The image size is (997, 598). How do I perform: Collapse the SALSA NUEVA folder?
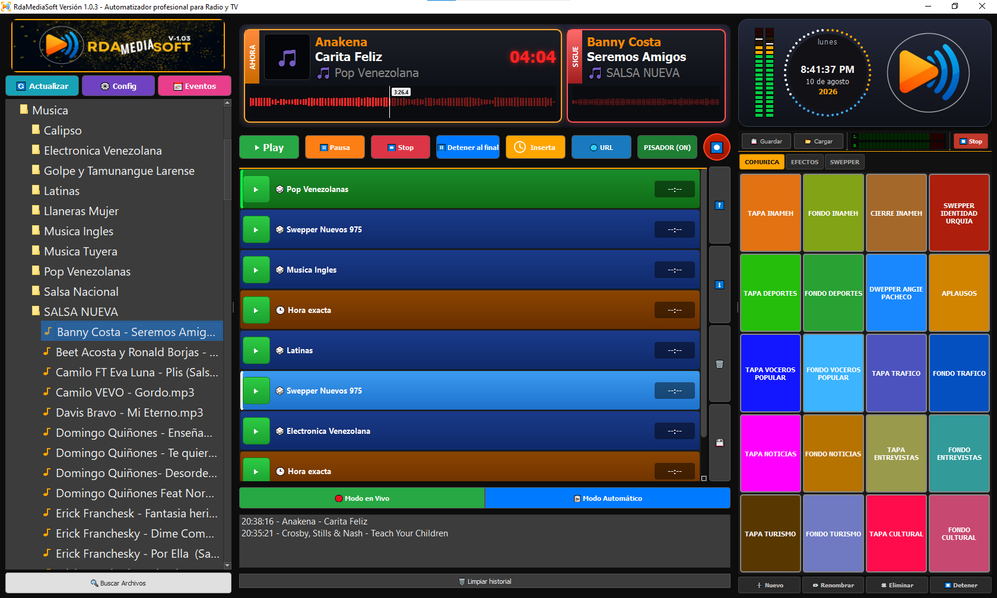click(x=81, y=312)
